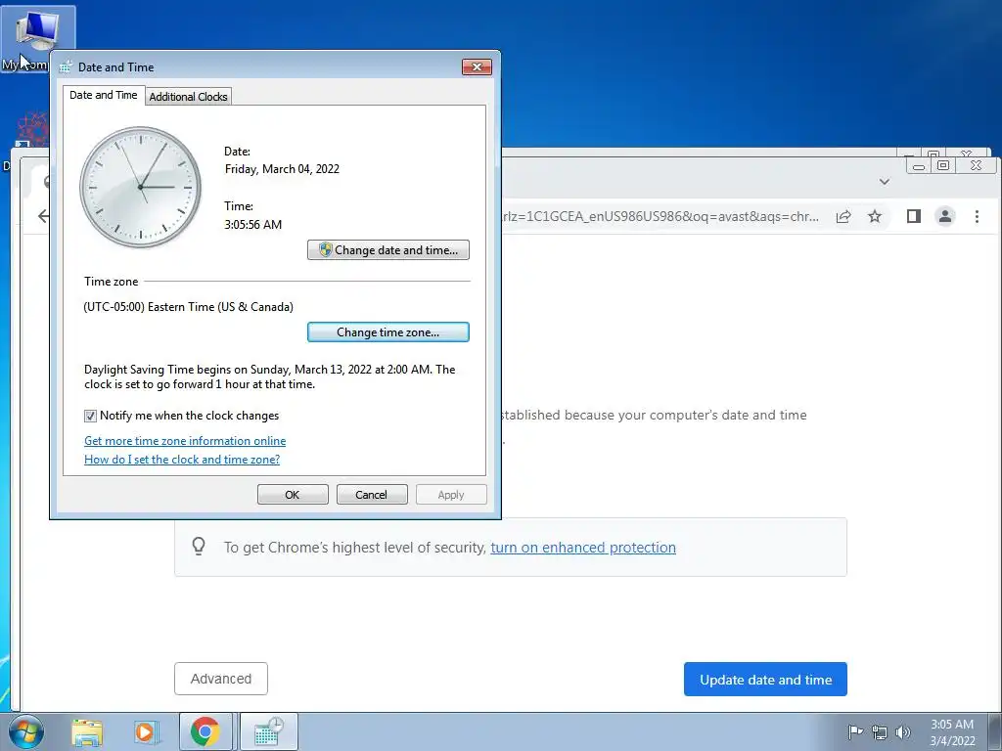
Task: Bookmark the page with Chrome's star icon
Action: 874,216
